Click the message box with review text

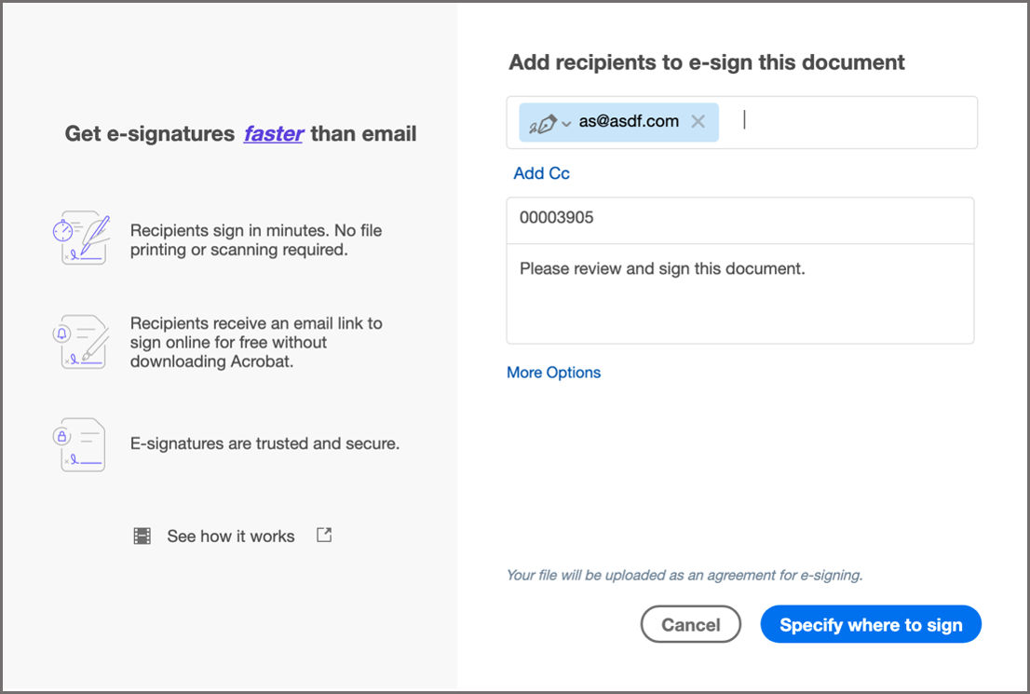click(739, 293)
